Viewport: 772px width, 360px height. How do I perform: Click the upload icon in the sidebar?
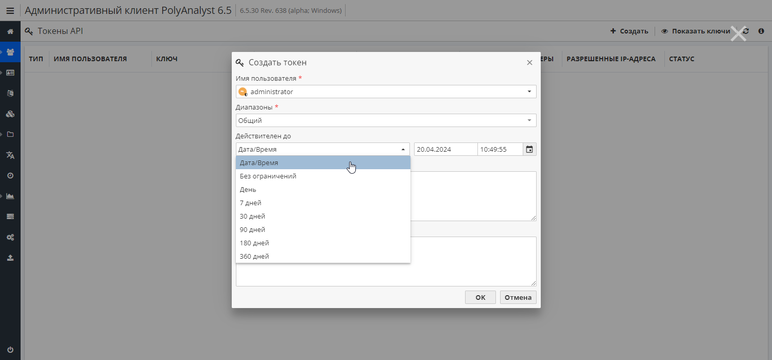[10, 258]
